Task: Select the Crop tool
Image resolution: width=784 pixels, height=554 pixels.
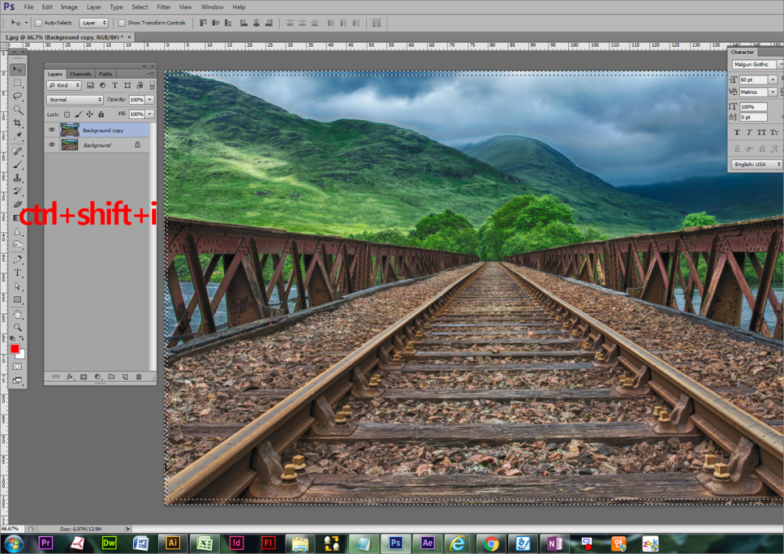Action: tap(17, 122)
